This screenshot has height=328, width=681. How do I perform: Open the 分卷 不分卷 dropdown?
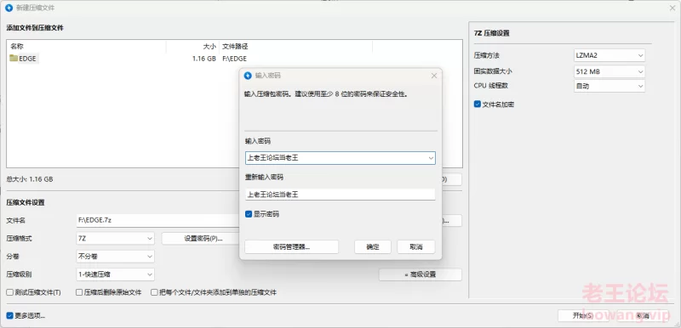tap(115, 256)
